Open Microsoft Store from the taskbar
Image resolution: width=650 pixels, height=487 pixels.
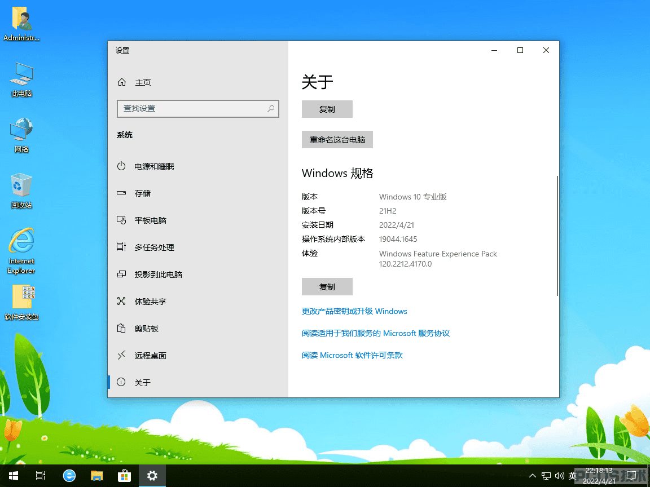(124, 476)
